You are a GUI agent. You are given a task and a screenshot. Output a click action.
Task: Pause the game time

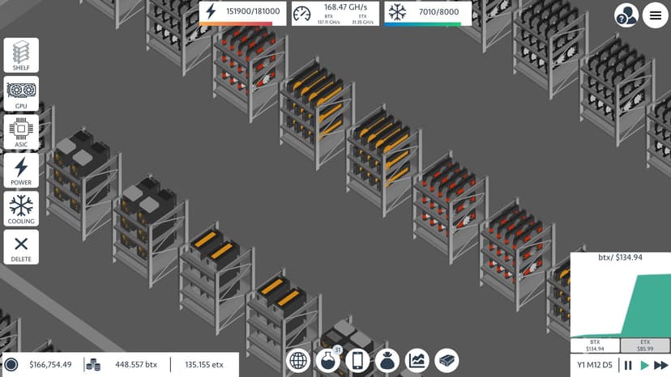(628, 366)
